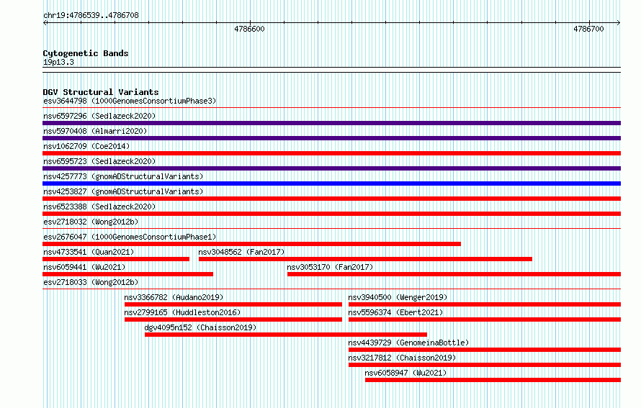Select the 19p13.3 band label
The width and height of the screenshot is (641, 408).
[58, 62]
